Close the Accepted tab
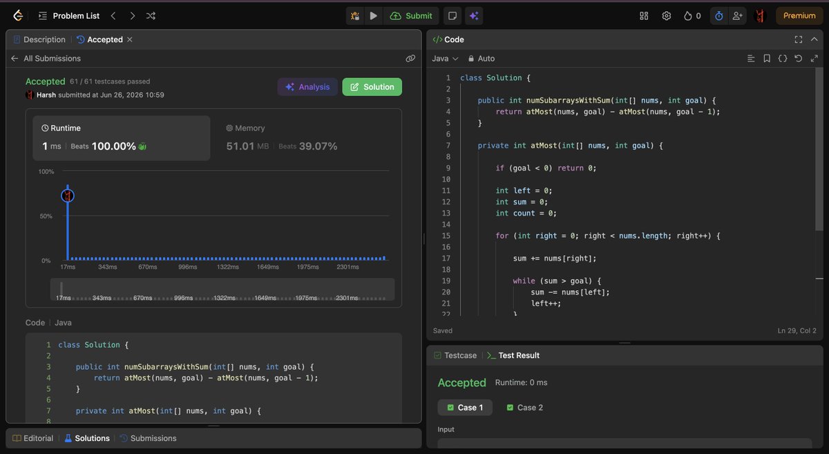Viewport: 829px width, 454px height. 130,39
